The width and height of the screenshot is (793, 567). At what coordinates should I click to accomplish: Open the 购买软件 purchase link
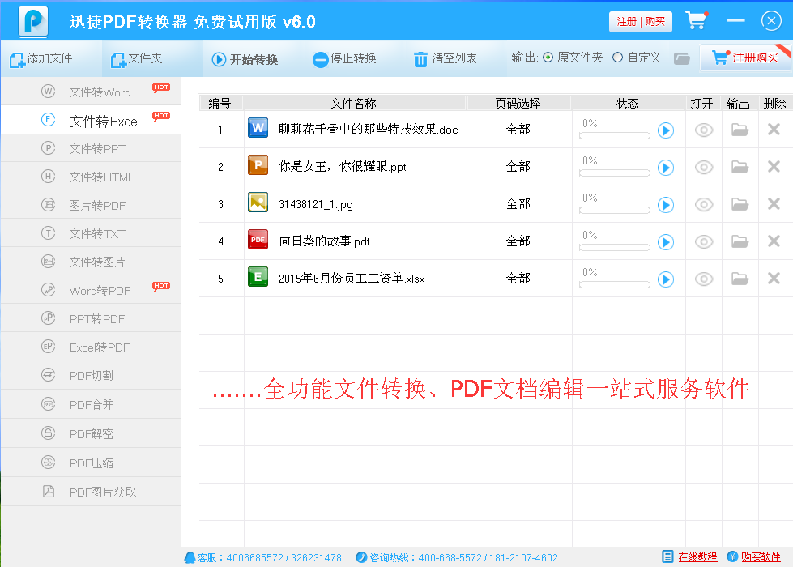(x=761, y=557)
